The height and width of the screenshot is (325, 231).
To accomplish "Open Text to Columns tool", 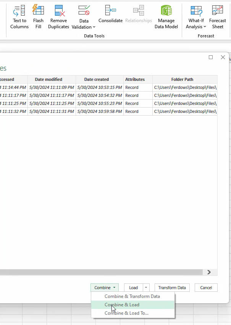I will click(x=19, y=17).
